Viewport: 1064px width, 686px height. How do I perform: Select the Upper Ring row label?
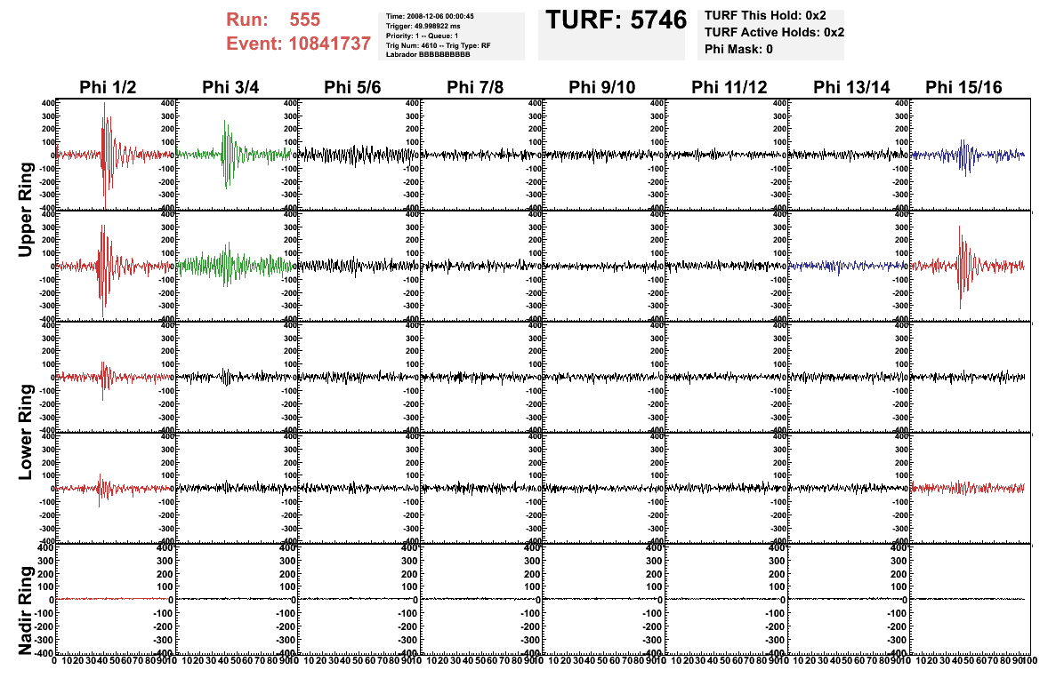(x=26, y=210)
